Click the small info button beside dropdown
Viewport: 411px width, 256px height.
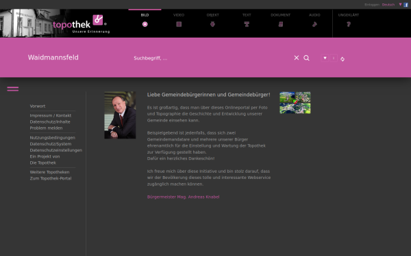(334, 58)
